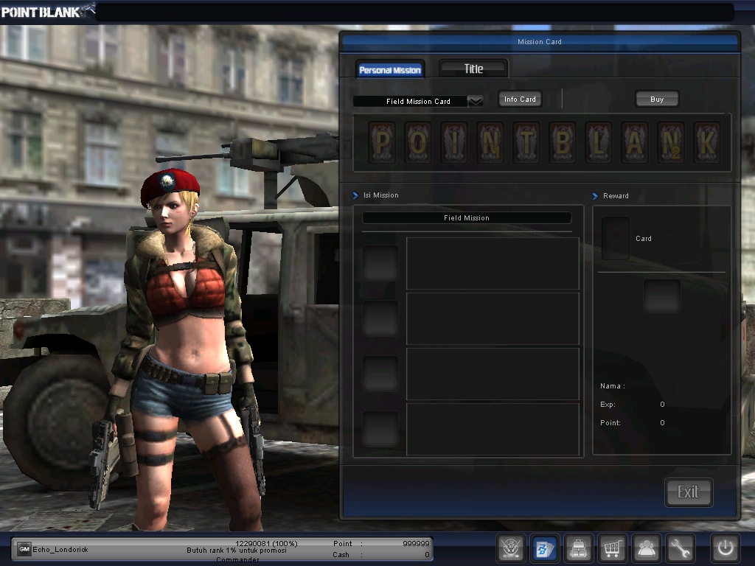Image resolution: width=755 pixels, height=566 pixels.
Task: Open the backpack inventory icon
Action: pyautogui.click(x=578, y=548)
